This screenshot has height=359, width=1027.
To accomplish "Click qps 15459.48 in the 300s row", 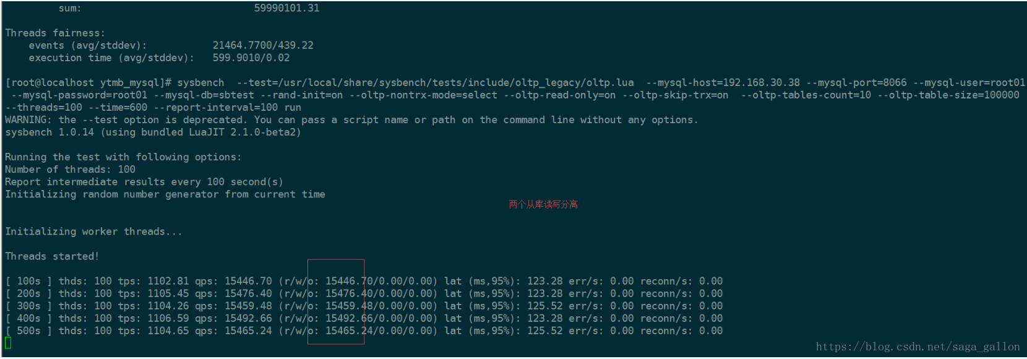I will pos(248,306).
